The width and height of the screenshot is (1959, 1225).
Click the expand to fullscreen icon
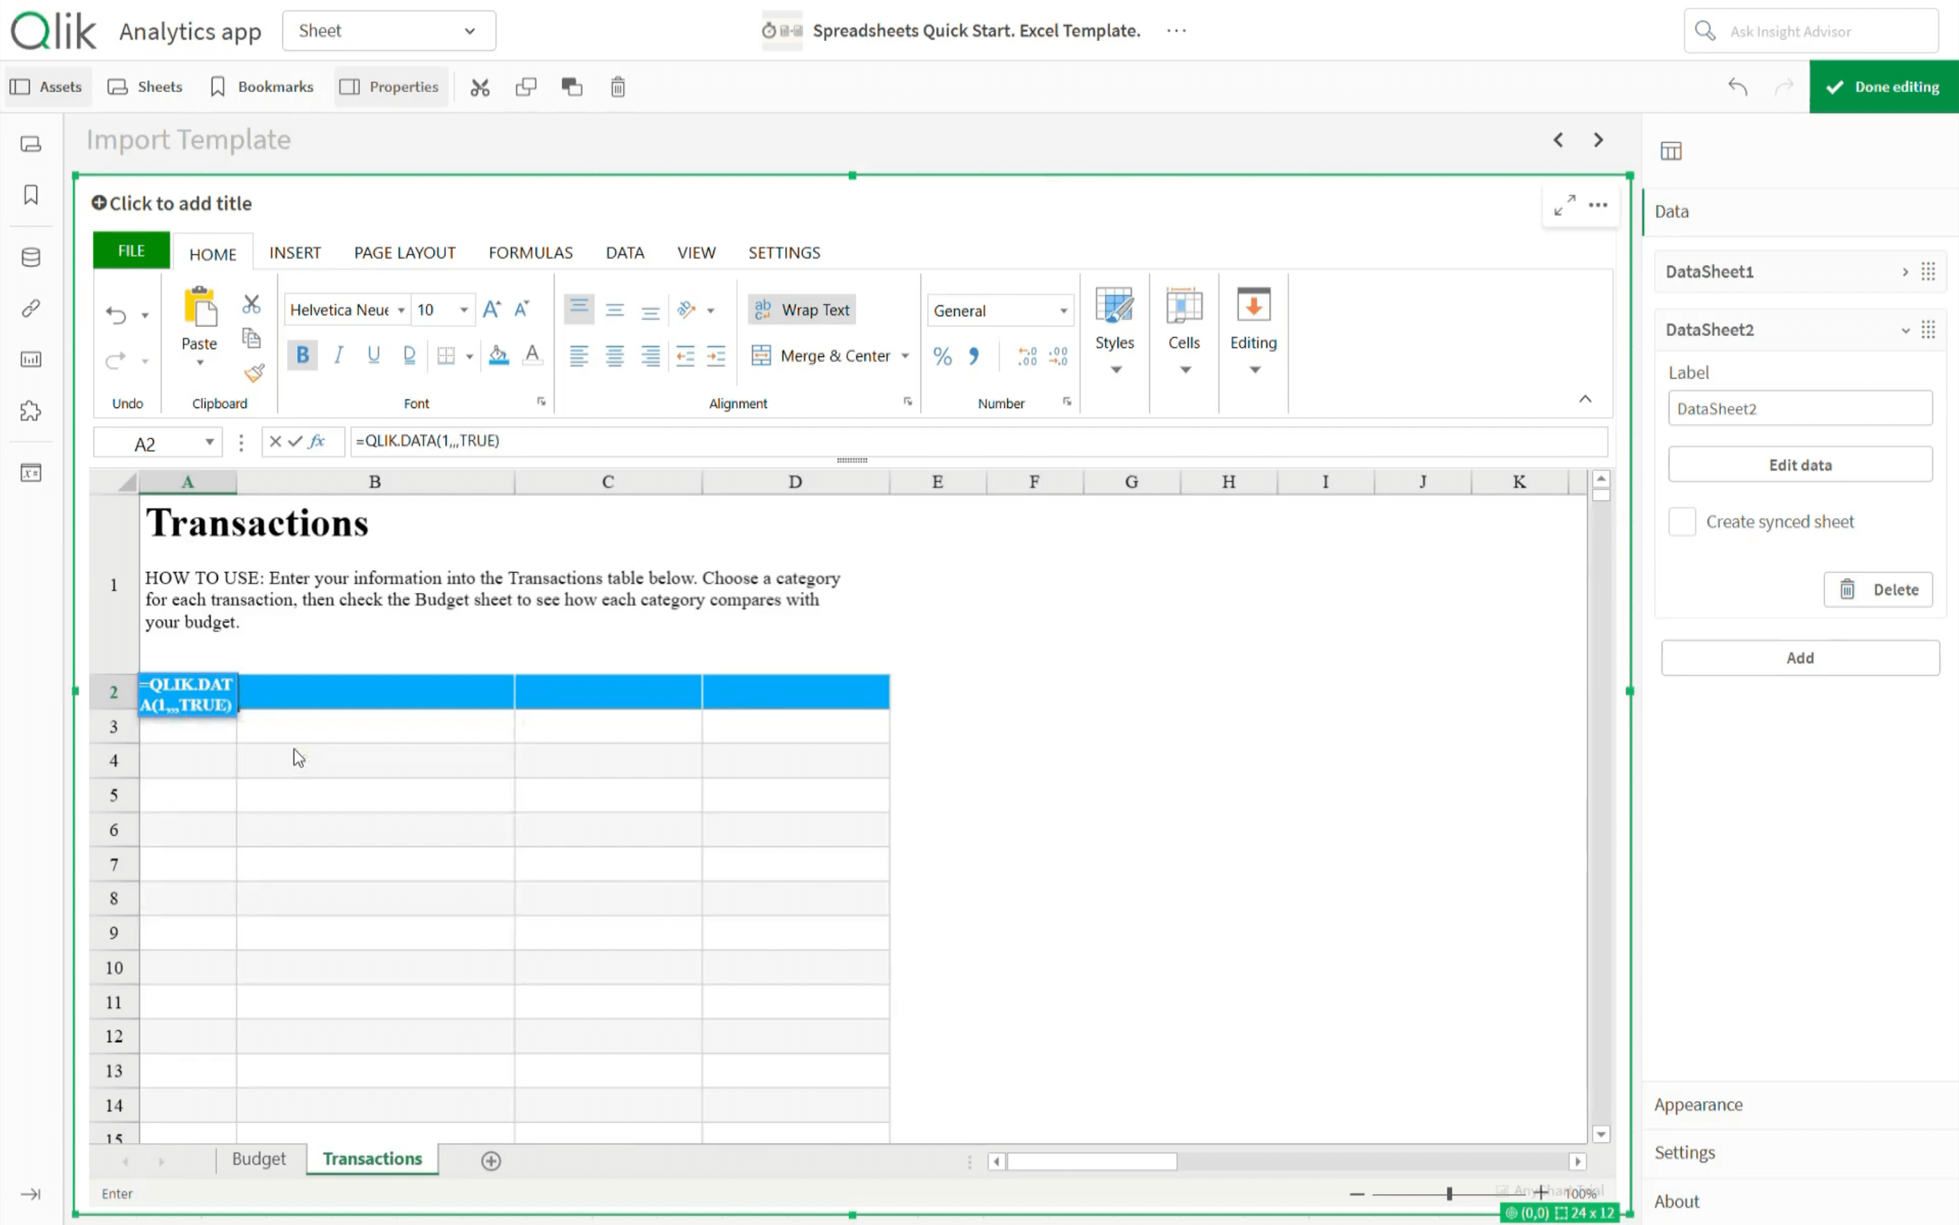[x=1564, y=205]
